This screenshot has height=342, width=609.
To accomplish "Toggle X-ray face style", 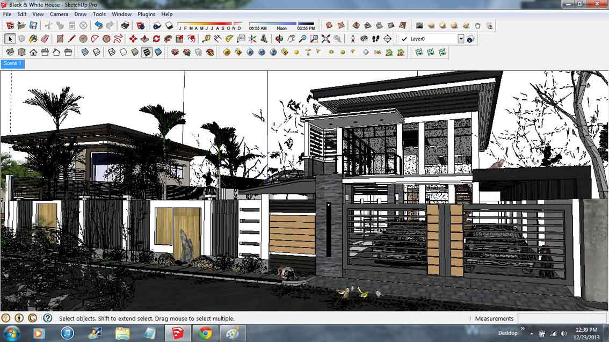I will 85,52.
